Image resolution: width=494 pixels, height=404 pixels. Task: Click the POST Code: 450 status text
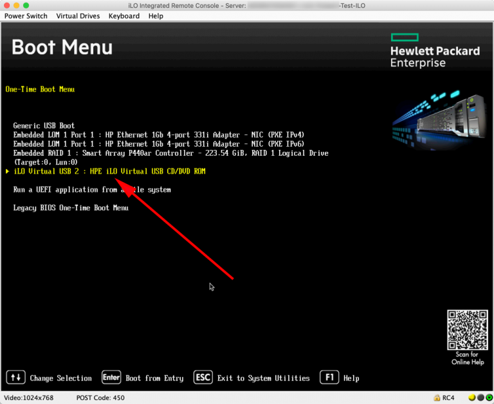click(100, 398)
